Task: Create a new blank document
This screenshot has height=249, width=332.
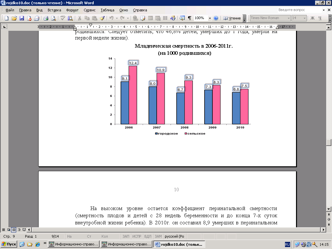Action: (x=6, y=18)
